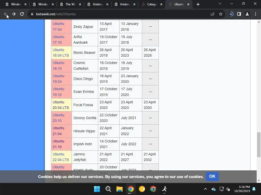Open the running figure taskbar app
Image resolution: width=261 pixels, height=195 pixels.
(164, 189)
